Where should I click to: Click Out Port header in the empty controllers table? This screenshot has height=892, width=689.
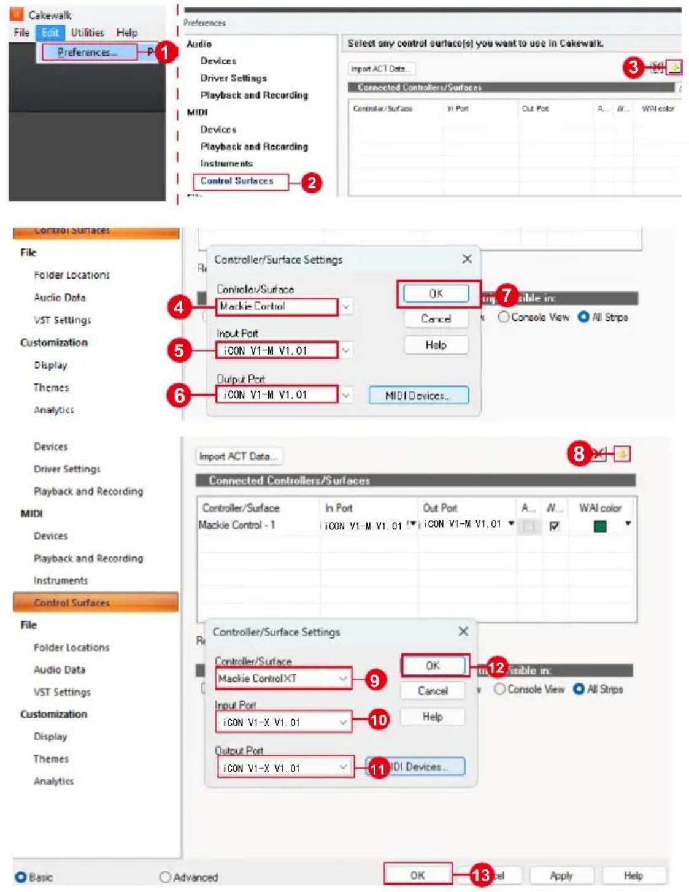click(535, 108)
